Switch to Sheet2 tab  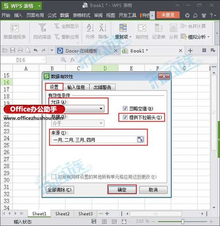tap(62, 214)
